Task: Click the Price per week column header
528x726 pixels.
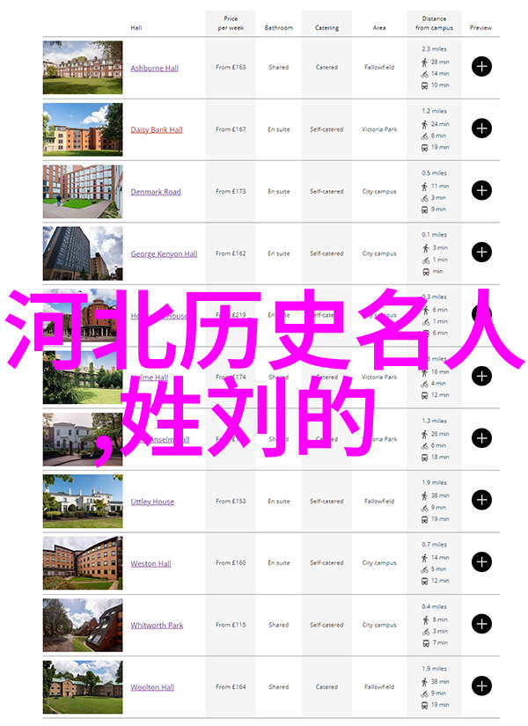Action: point(231,23)
